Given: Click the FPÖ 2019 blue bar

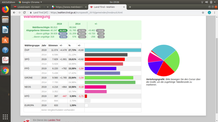Looking at the screenshot, I should pyautogui.click(x=100, y=68).
